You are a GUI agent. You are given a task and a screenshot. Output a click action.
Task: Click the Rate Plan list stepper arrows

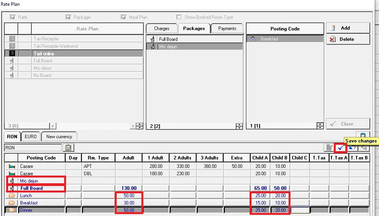point(139,126)
